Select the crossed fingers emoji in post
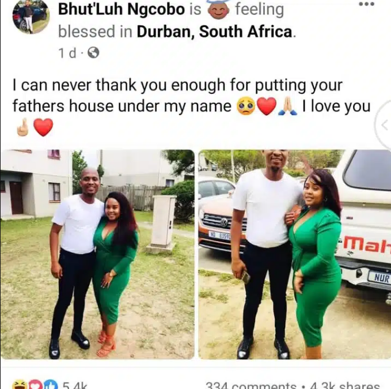 point(22,127)
